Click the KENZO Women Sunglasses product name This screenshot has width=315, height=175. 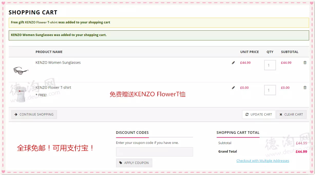pyautogui.click(x=58, y=63)
